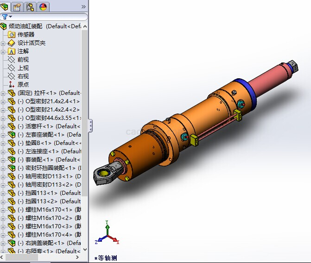Expand the panel tabs chevron arrows

[x=83, y=6]
